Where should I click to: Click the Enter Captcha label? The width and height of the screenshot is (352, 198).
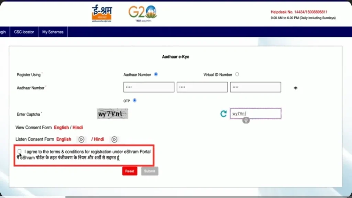click(29, 114)
